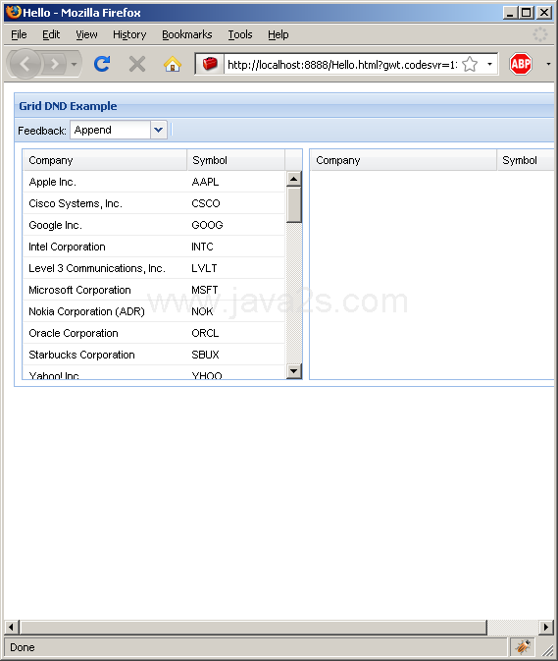558x661 pixels.
Task: Open the Tools menu
Action: click(240, 34)
